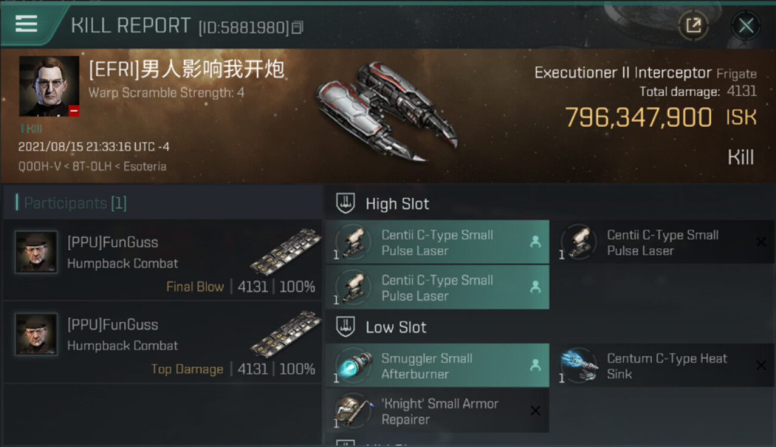
Task: Copy the kill report ID
Action: pyautogui.click(x=297, y=27)
